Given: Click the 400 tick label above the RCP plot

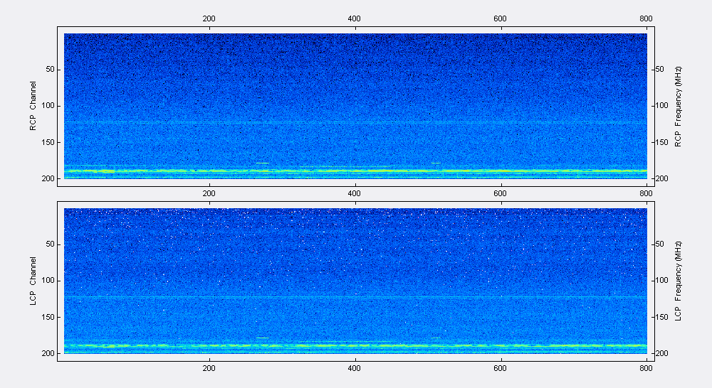Looking at the screenshot, I should (354, 18).
